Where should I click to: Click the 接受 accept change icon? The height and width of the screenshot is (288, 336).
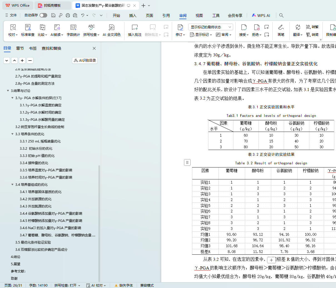click(x=244, y=27)
